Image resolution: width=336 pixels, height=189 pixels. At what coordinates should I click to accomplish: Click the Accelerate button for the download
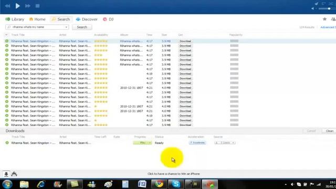click(x=197, y=143)
